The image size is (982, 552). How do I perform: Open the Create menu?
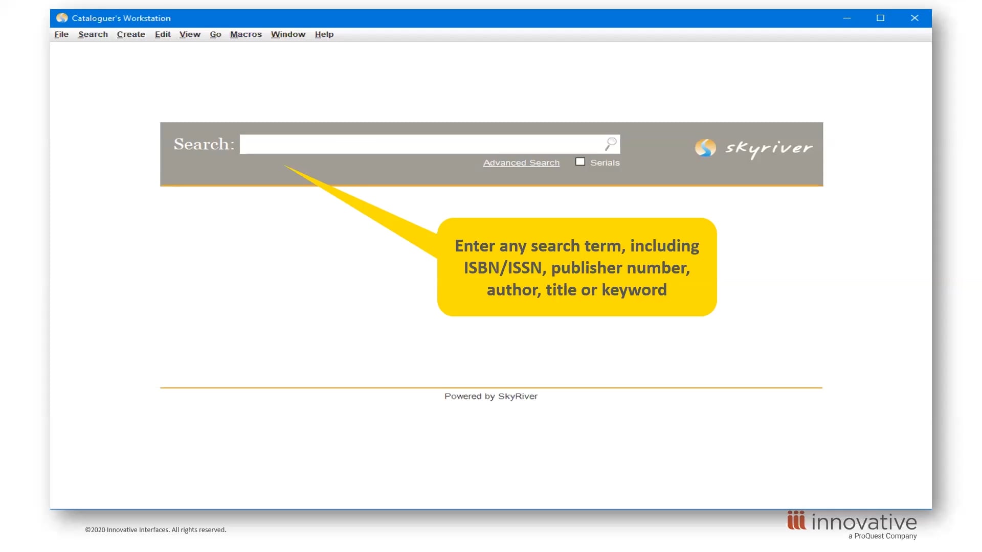tap(131, 34)
